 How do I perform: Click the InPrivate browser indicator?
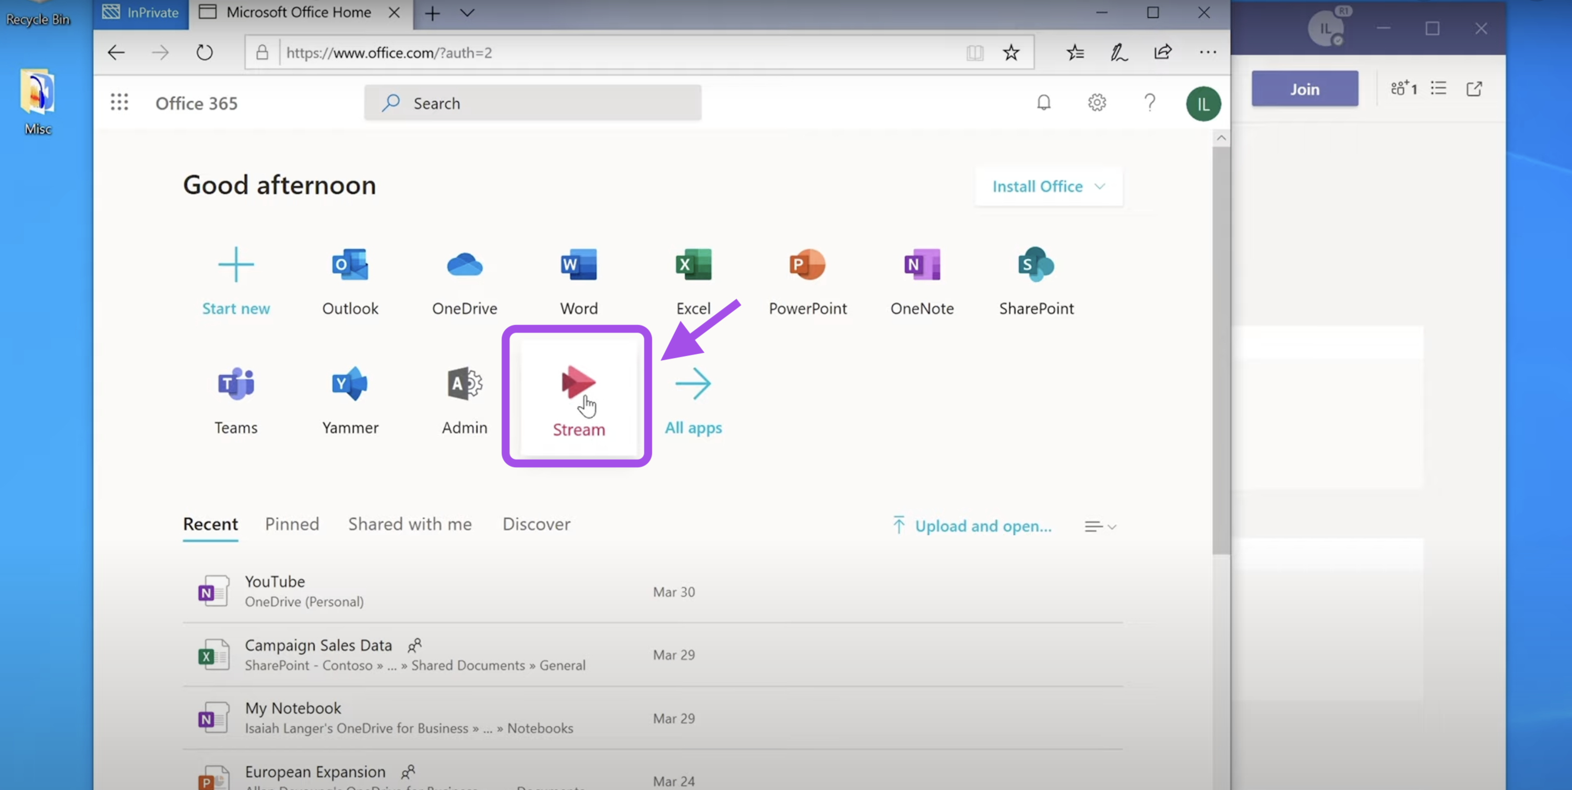pos(141,13)
